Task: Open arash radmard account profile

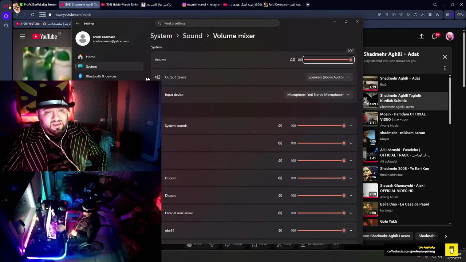Action: point(102,39)
